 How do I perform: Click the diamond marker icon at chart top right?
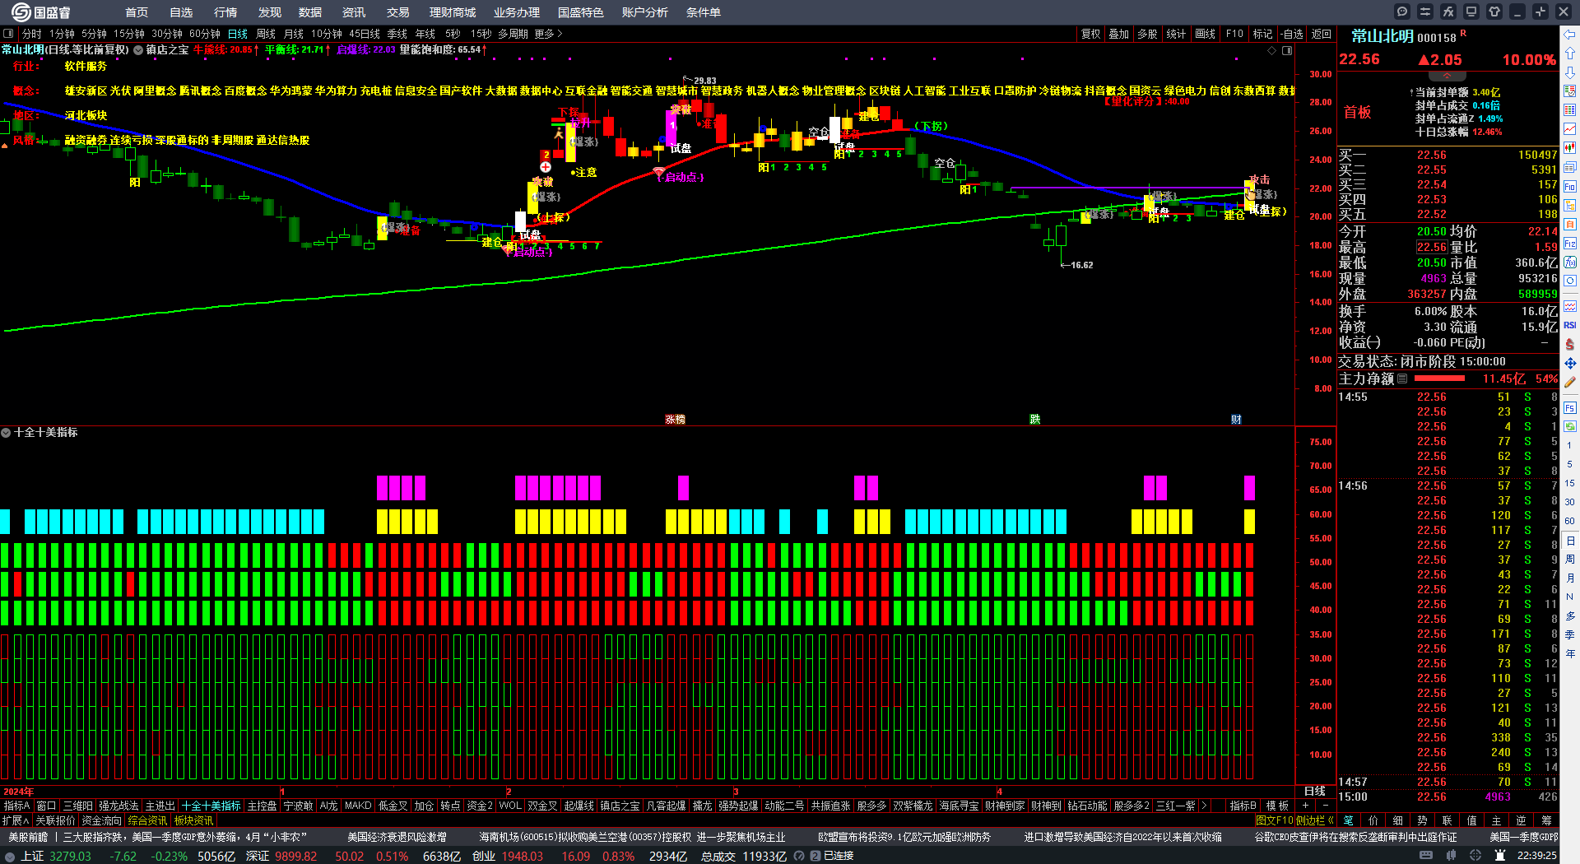click(x=1272, y=50)
